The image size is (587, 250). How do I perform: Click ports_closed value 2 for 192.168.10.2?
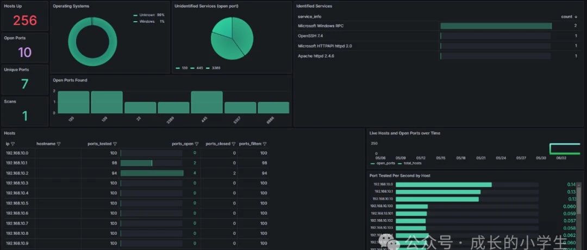(234, 173)
